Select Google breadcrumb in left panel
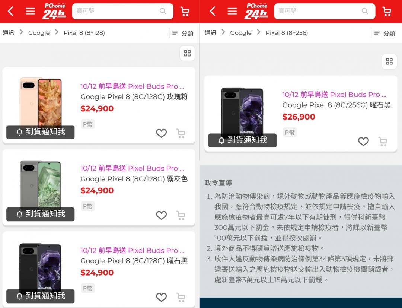 (39, 33)
